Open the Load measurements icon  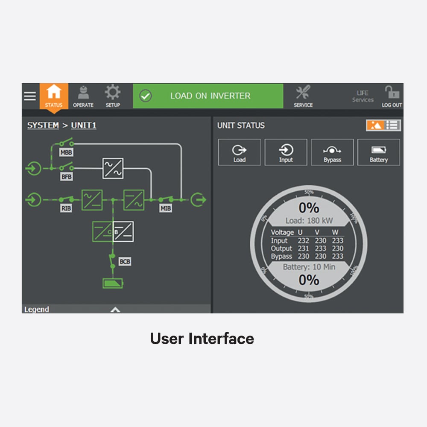pos(239,152)
